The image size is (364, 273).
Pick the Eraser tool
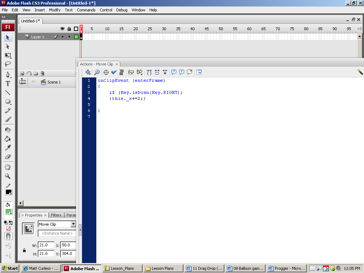coord(8,157)
